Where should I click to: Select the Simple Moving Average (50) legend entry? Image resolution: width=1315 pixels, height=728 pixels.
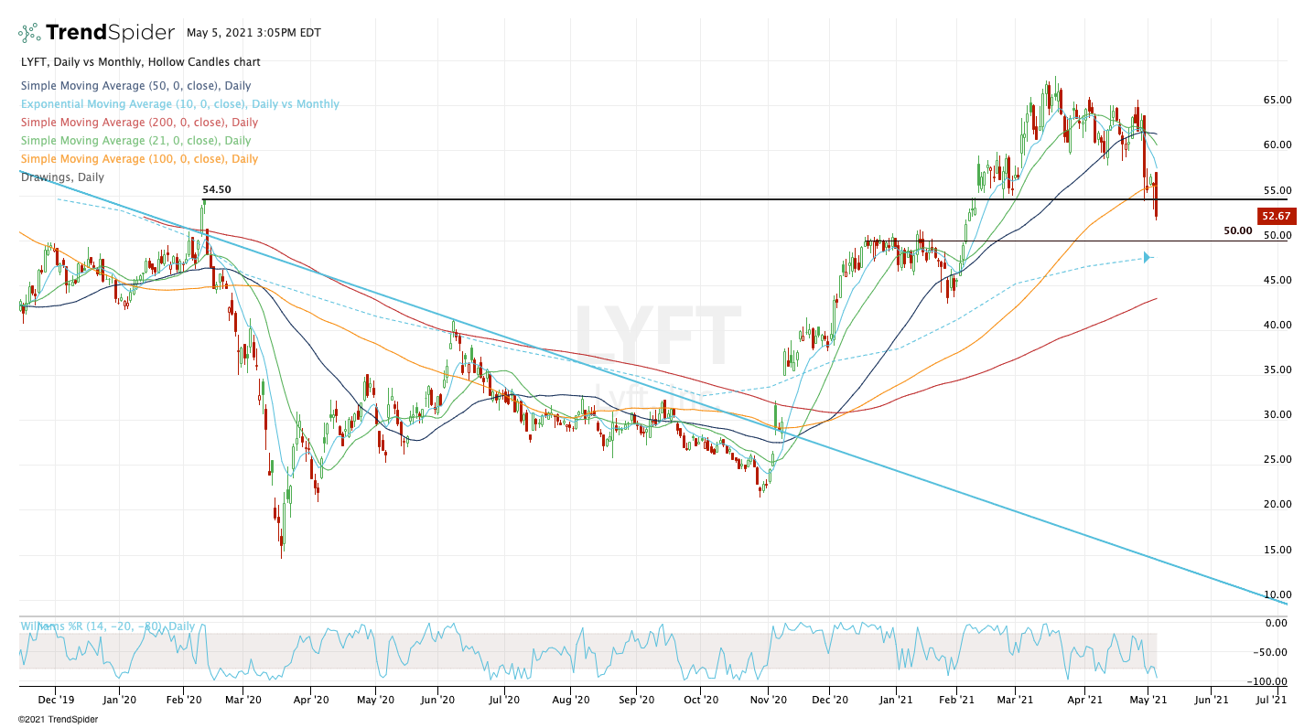pos(135,86)
